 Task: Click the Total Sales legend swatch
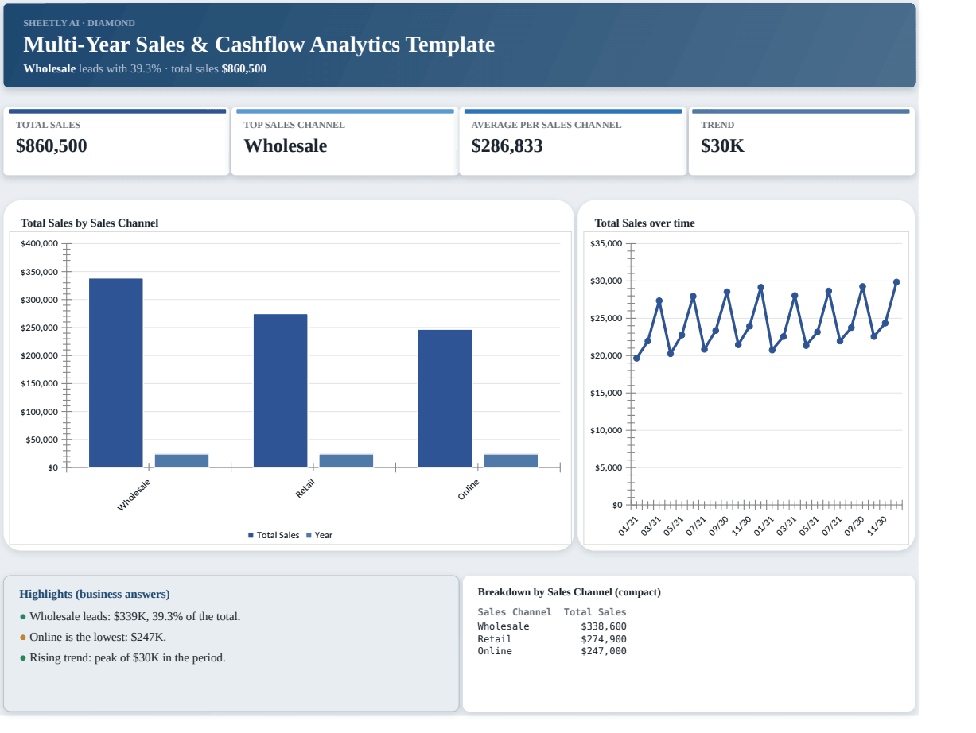point(251,536)
